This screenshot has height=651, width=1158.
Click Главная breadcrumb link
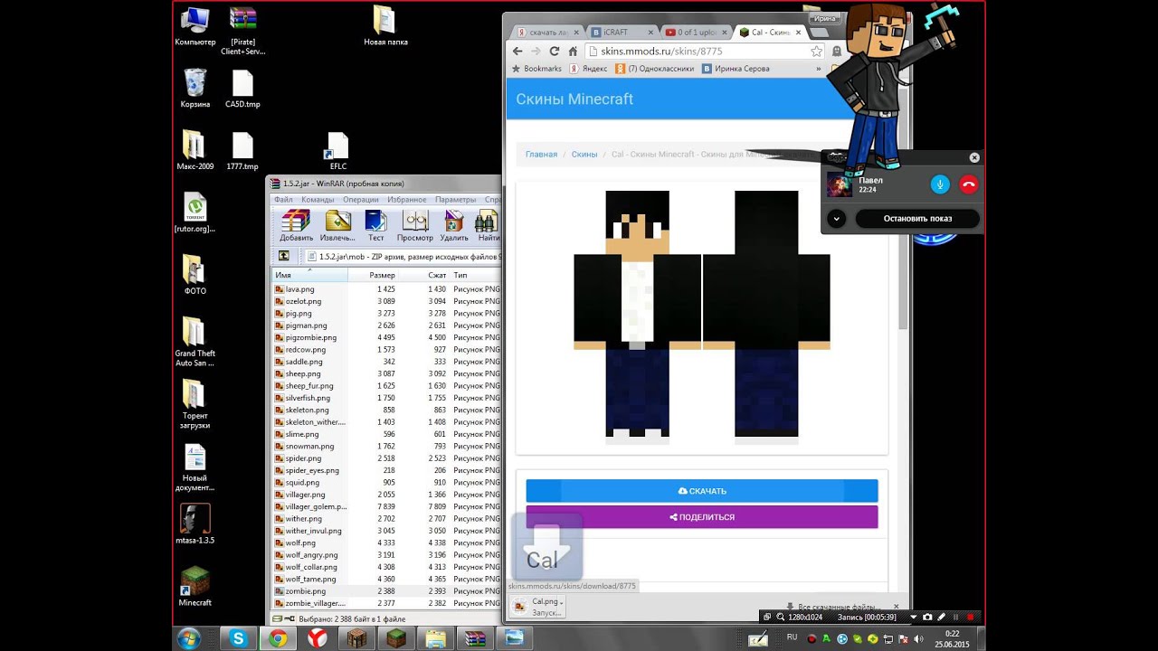point(541,155)
